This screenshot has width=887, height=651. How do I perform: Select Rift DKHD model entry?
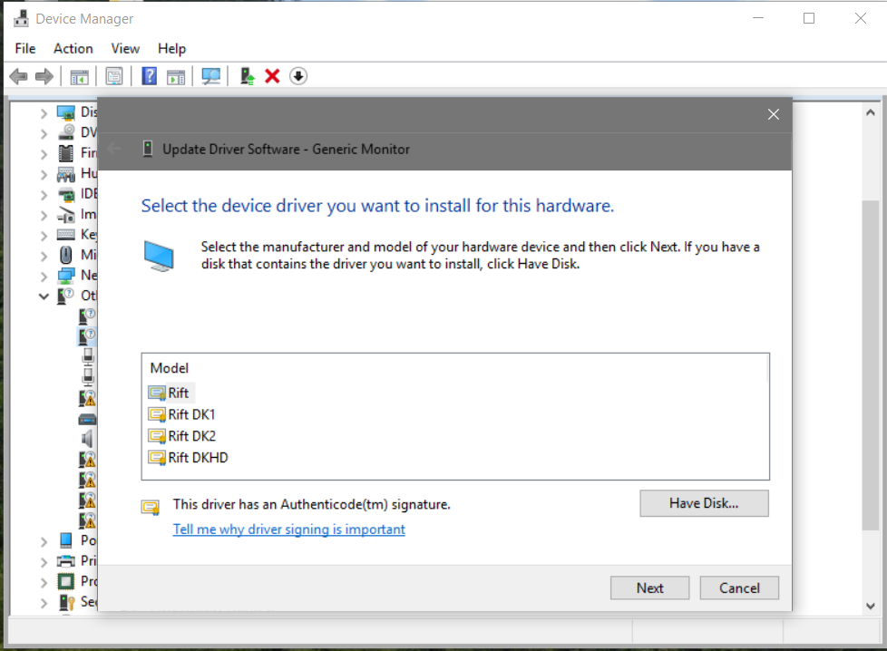tap(198, 458)
